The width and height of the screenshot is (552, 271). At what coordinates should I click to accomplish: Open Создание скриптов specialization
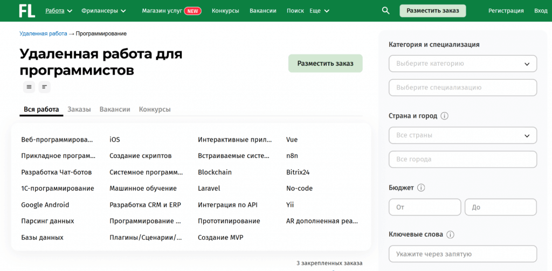tap(141, 156)
